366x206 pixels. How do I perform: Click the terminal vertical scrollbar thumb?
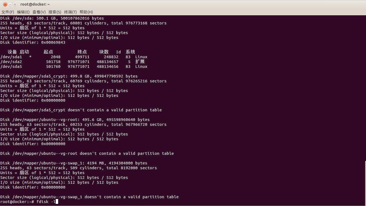pyautogui.click(x=365, y=183)
